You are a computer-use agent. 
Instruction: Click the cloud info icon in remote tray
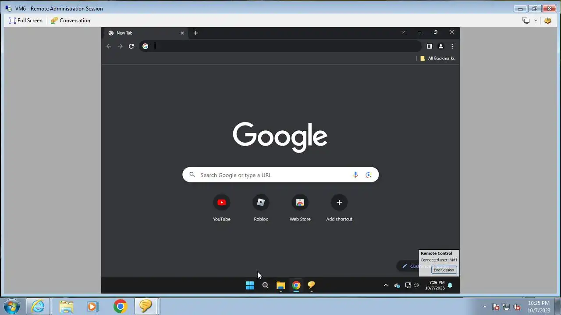coord(397,285)
